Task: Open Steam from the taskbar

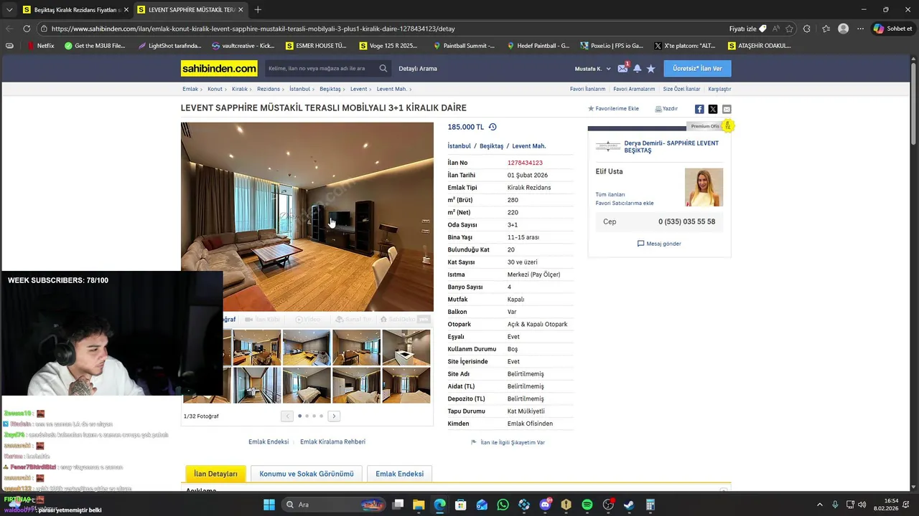Action: (629, 505)
